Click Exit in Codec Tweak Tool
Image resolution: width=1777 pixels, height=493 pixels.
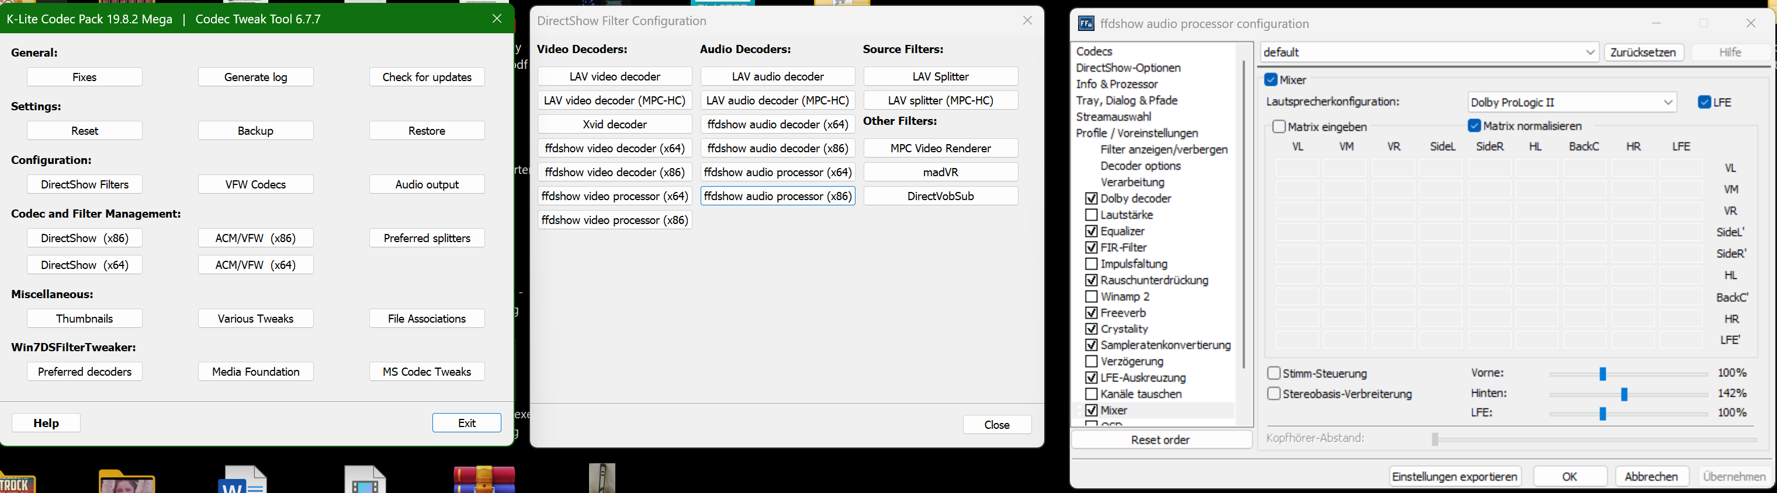pos(467,423)
